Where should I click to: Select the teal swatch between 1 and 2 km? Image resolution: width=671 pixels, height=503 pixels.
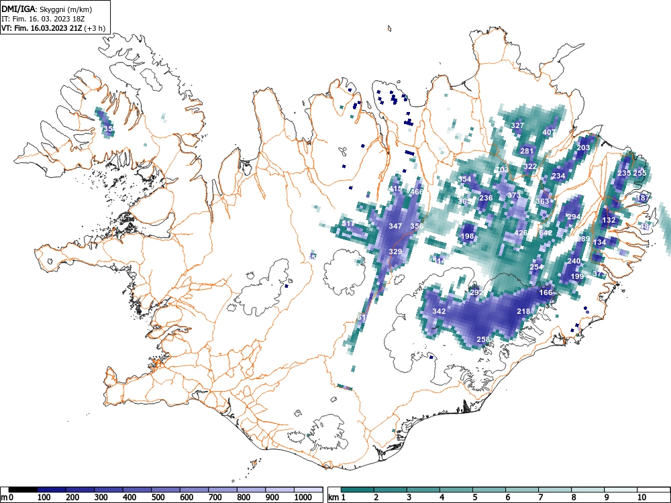coord(358,490)
